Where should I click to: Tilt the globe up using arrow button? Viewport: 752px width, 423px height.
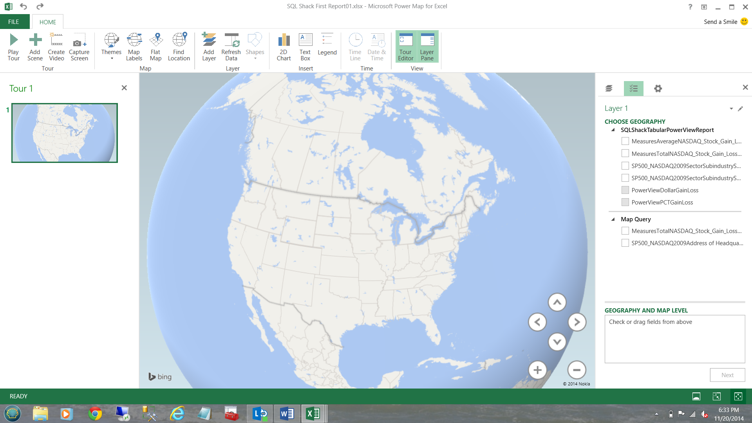[x=557, y=302]
